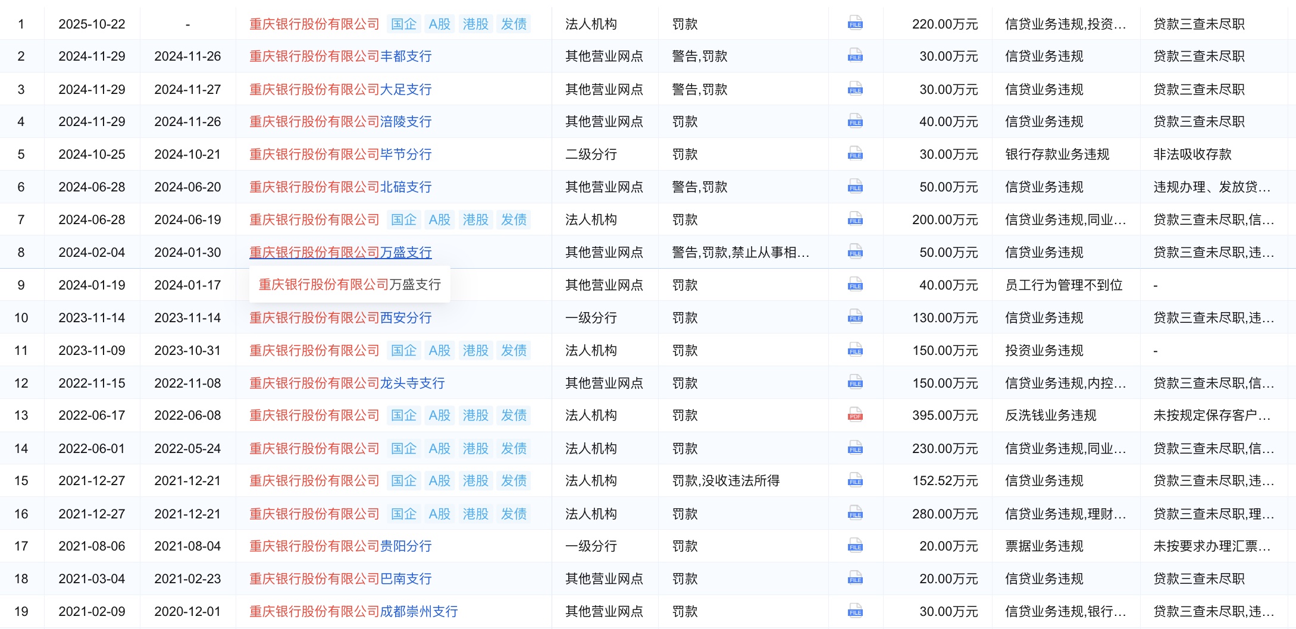The width and height of the screenshot is (1296, 629).
Task: Open the 毕节分行 company link
Action: click(x=340, y=155)
